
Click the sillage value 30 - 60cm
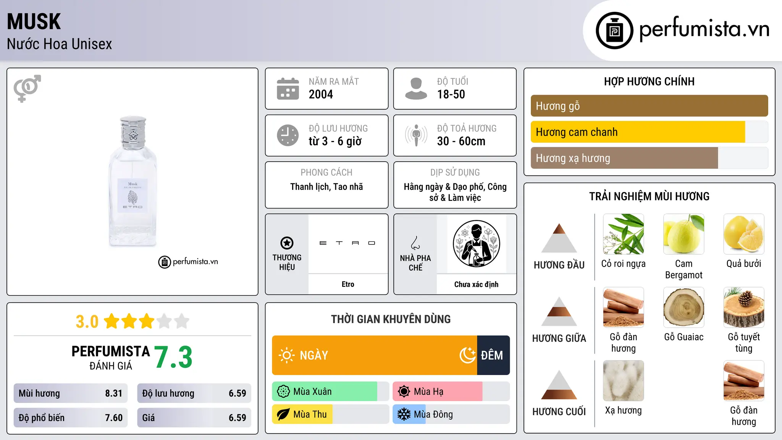click(461, 141)
